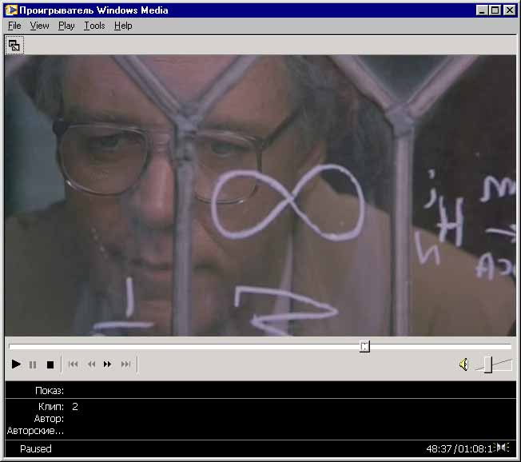521x462 pixels.
Task: Open the Play menu
Action: [x=66, y=26]
